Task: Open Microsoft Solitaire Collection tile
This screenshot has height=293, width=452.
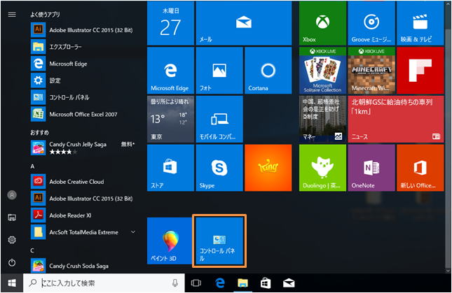Action: point(322,71)
